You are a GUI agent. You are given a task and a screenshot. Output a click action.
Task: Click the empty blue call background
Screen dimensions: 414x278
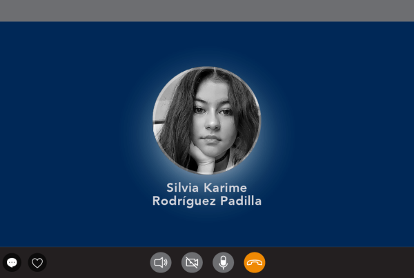click(x=66, y=132)
